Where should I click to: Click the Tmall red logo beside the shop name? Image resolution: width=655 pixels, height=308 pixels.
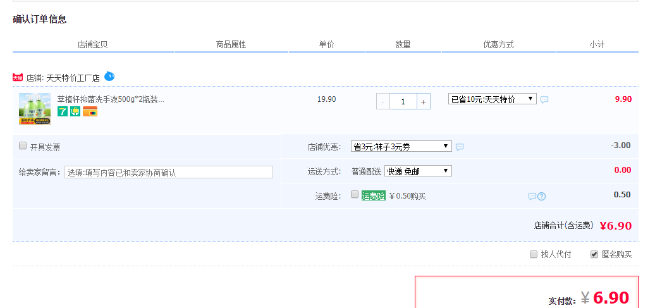coord(18,77)
